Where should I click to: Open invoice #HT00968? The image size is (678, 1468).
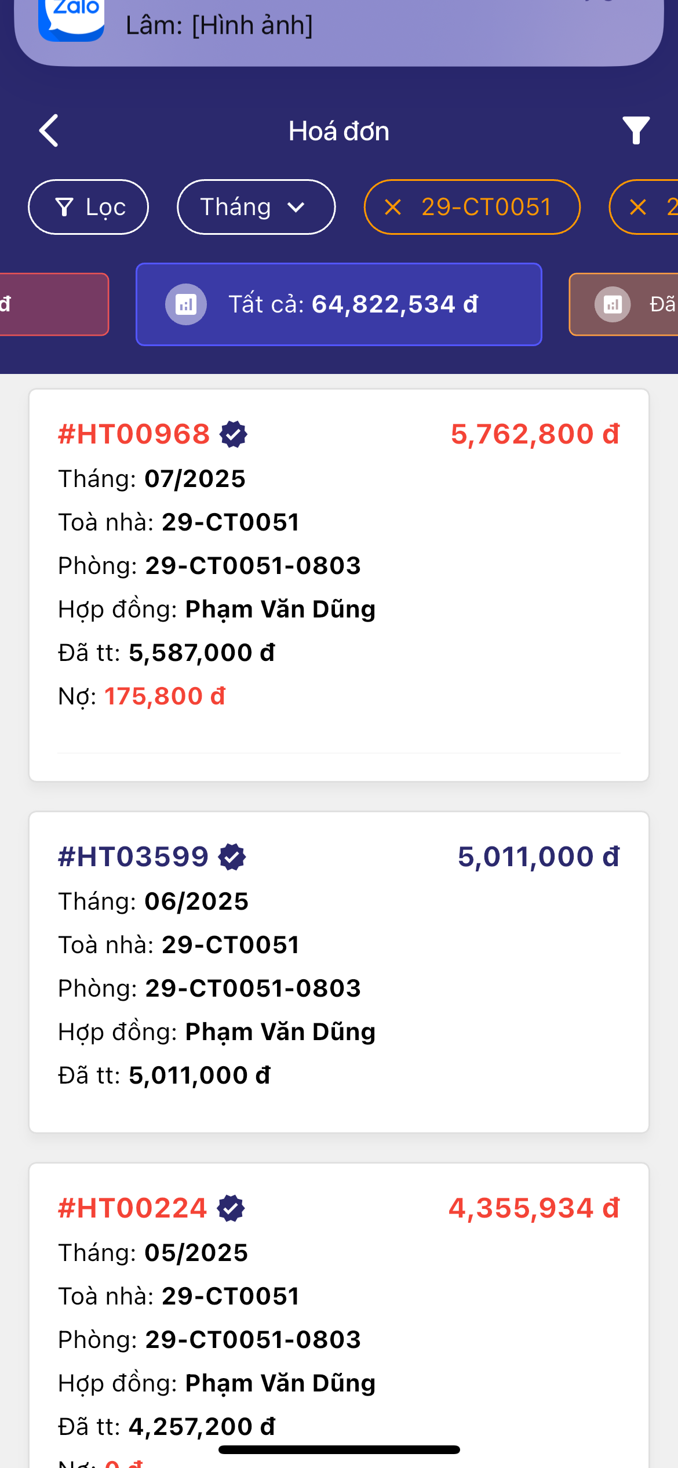click(x=134, y=434)
